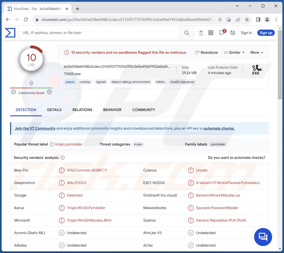Click the browser address bar URL

tap(128, 19)
